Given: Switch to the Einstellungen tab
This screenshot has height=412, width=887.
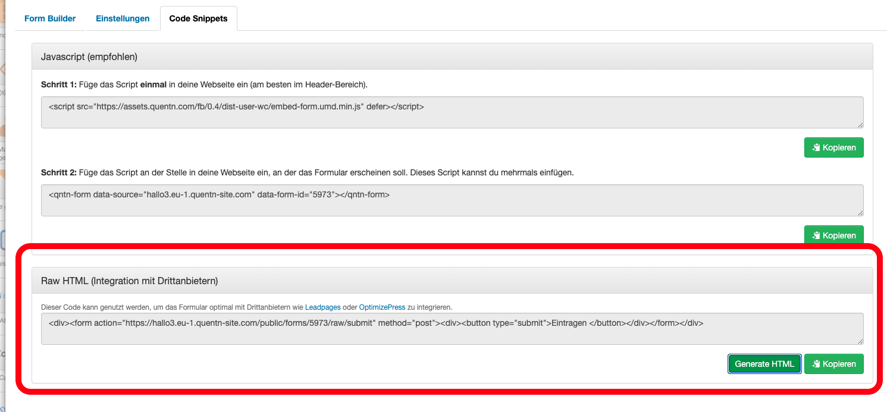Looking at the screenshot, I should tap(123, 18).
